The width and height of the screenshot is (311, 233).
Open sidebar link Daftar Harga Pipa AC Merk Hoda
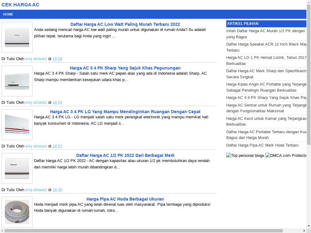point(262,145)
